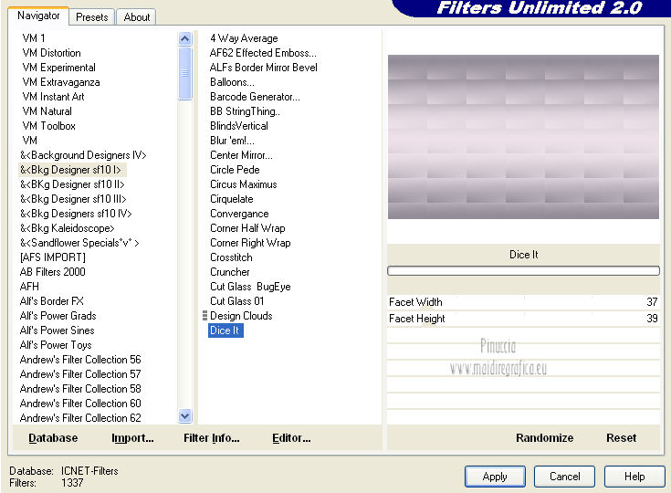Select &<Sandflower Specials°v°> category
The image size is (671, 493).
pos(79,243)
